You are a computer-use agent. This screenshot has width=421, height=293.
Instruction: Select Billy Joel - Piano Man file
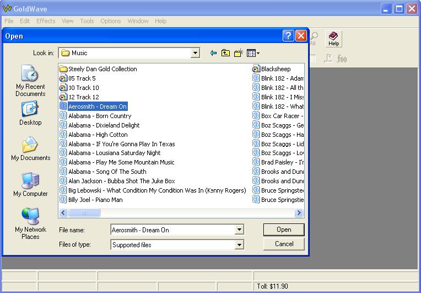(95, 200)
